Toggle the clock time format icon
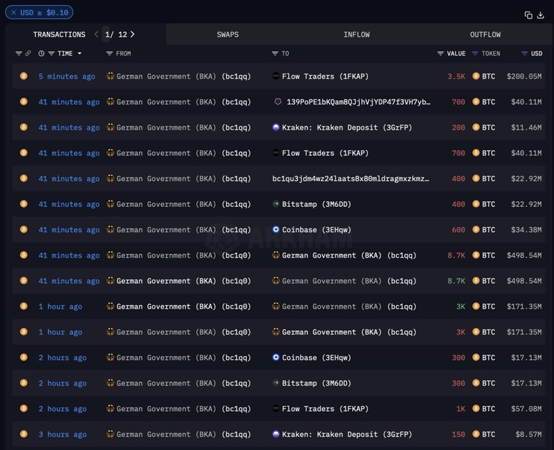The image size is (554, 450). (41, 53)
